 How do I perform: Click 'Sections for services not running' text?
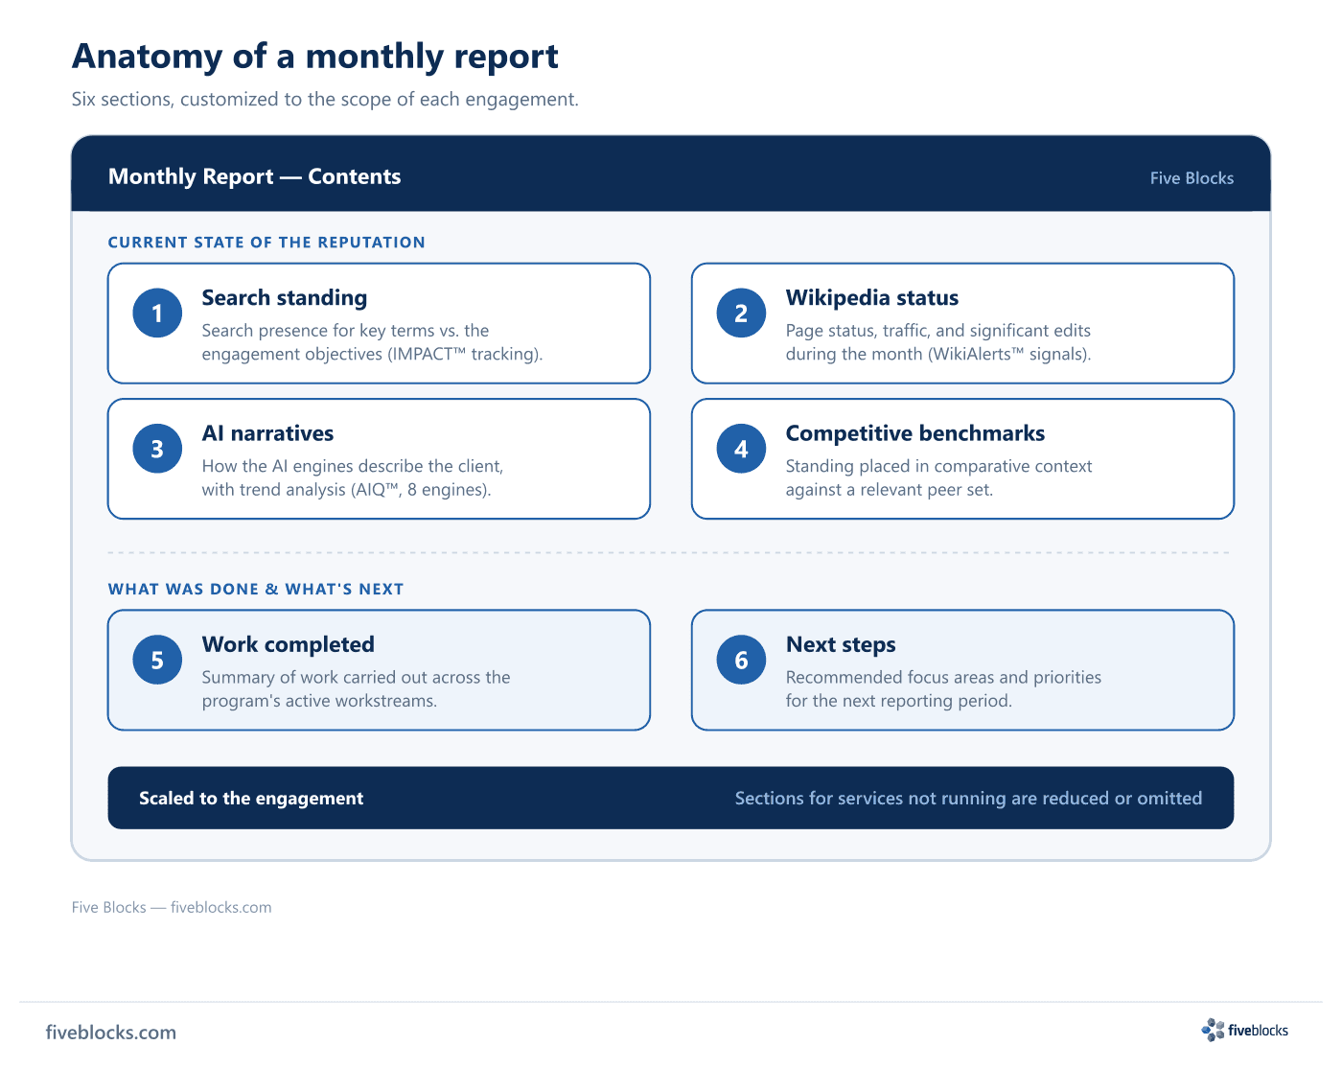968,799
